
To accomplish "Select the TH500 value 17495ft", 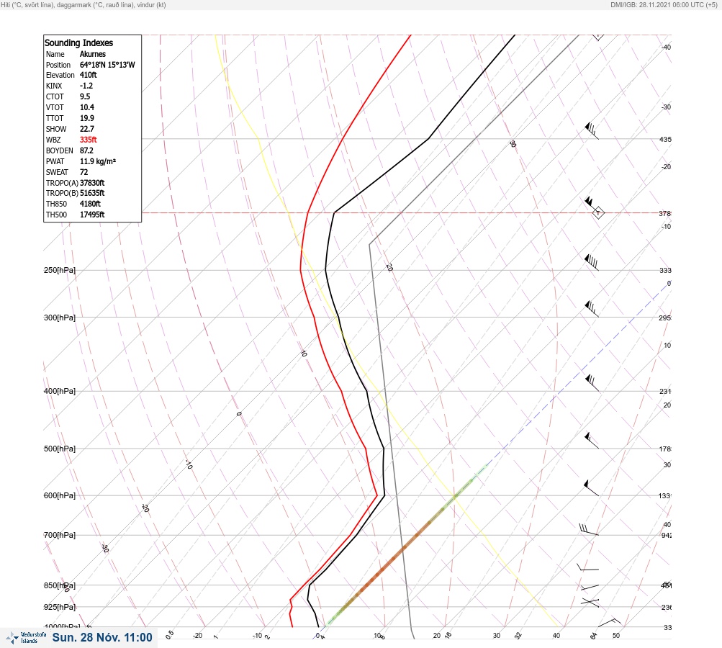I will [x=92, y=215].
